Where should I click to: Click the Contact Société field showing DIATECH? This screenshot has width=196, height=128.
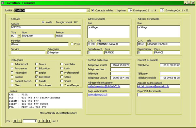[x=46, y=27]
